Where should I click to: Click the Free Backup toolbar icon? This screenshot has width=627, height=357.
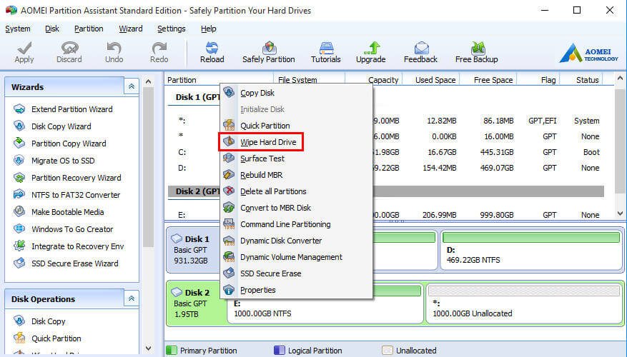(x=477, y=48)
